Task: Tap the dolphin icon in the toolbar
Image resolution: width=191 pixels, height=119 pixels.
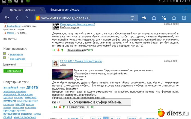Action: [144, 18]
